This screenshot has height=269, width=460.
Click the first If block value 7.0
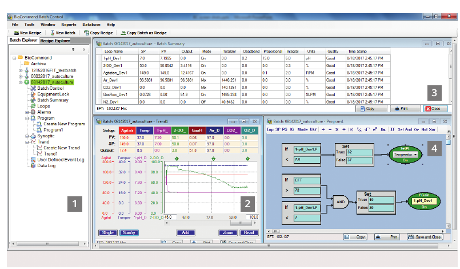coord(307,159)
